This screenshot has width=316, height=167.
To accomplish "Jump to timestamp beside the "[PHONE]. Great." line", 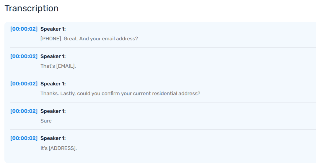I will [24, 29].
